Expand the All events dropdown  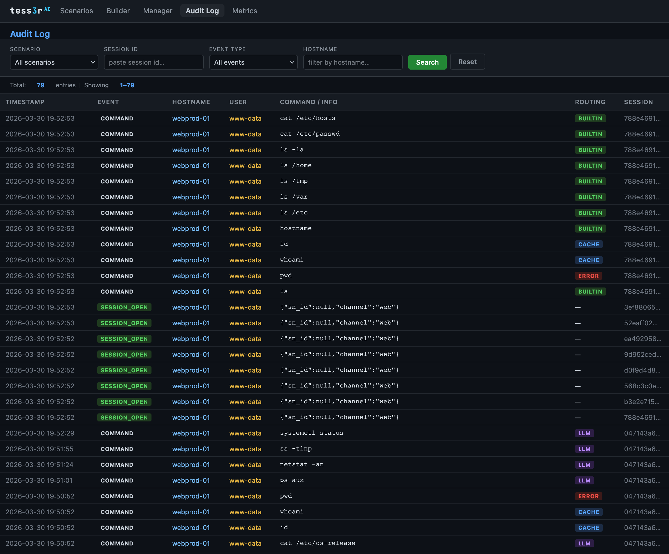(x=253, y=62)
